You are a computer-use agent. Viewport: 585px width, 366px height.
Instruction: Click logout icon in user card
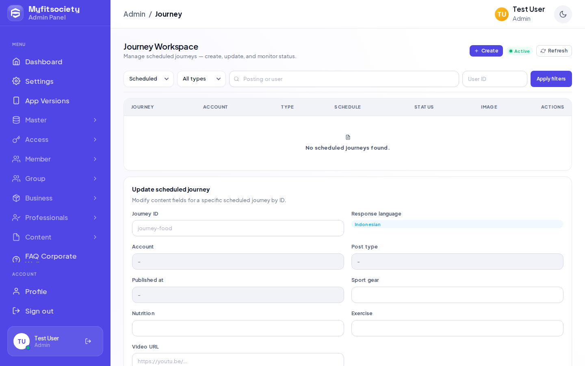[88, 341]
